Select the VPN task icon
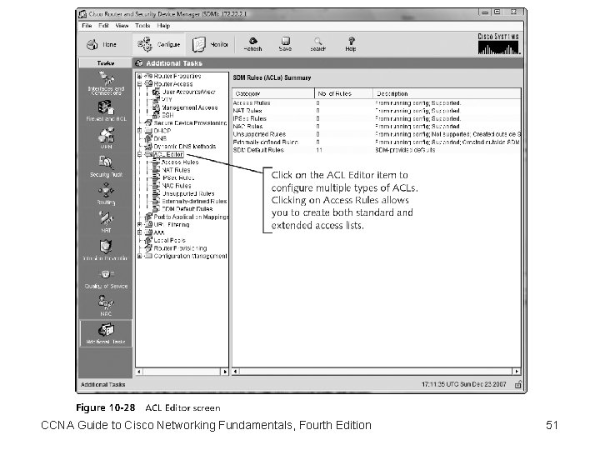The image size is (600, 450). coord(106,135)
